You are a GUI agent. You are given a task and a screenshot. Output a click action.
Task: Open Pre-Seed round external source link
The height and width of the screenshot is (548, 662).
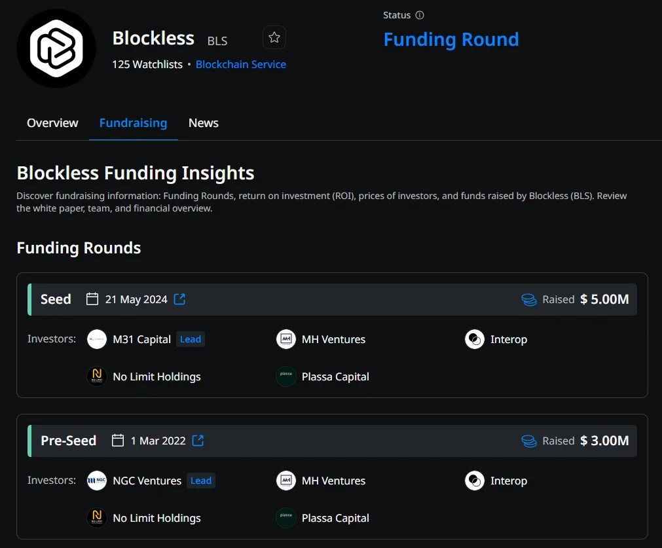tap(198, 441)
